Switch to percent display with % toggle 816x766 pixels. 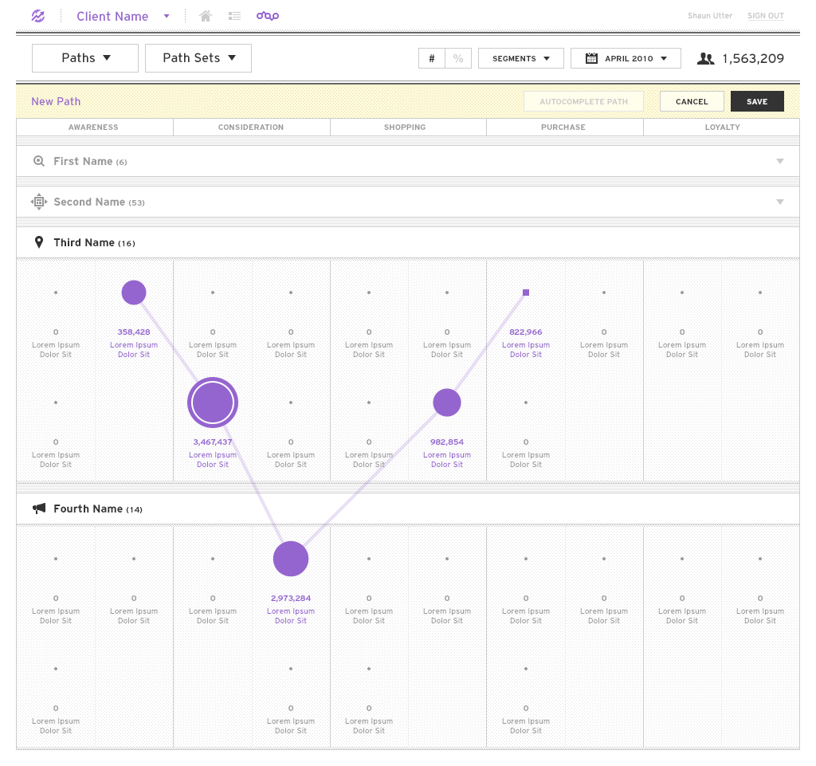[458, 58]
